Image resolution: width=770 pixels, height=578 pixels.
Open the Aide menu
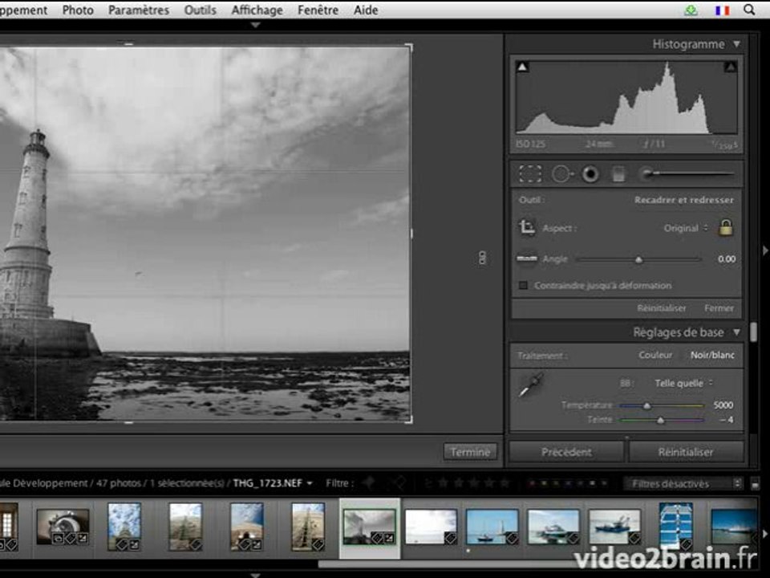tap(366, 10)
